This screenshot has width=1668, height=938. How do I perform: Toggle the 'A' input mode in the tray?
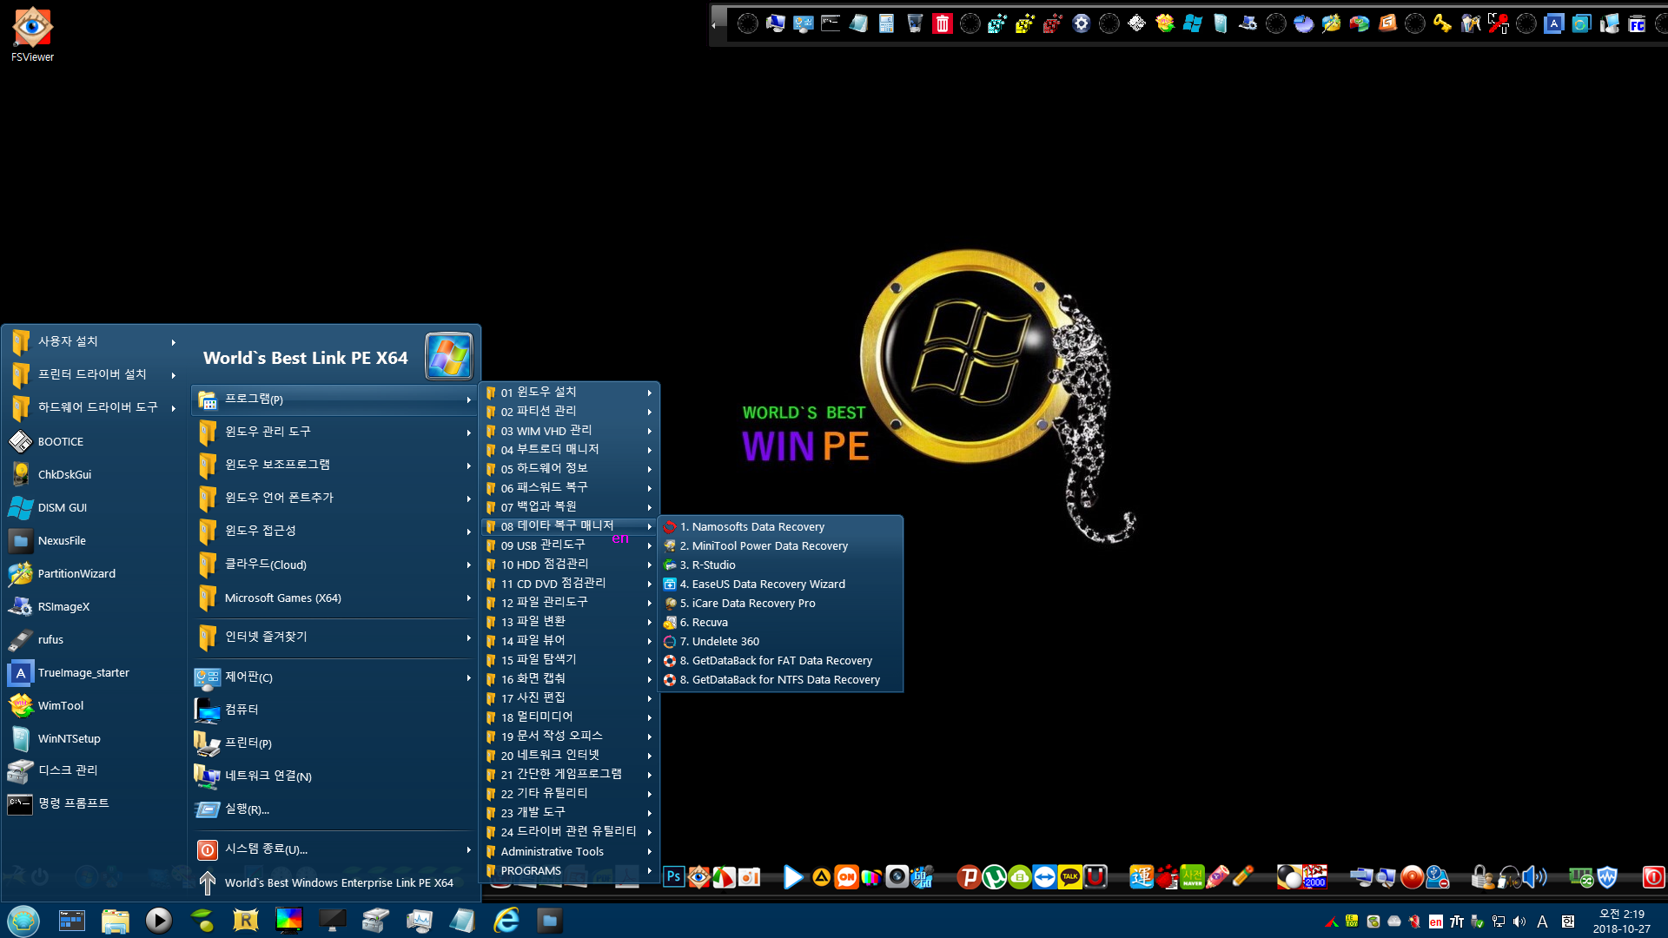coord(1543,921)
